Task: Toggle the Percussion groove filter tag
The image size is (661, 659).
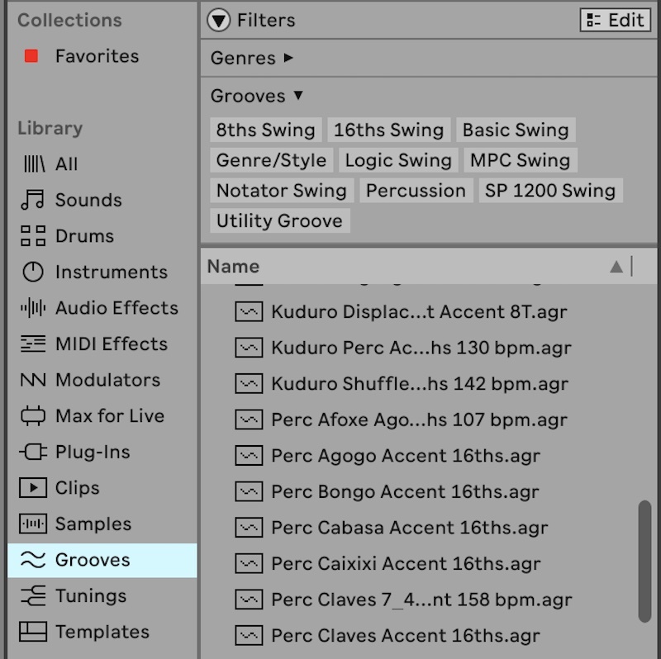Action: pyautogui.click(x=416, y=191)
